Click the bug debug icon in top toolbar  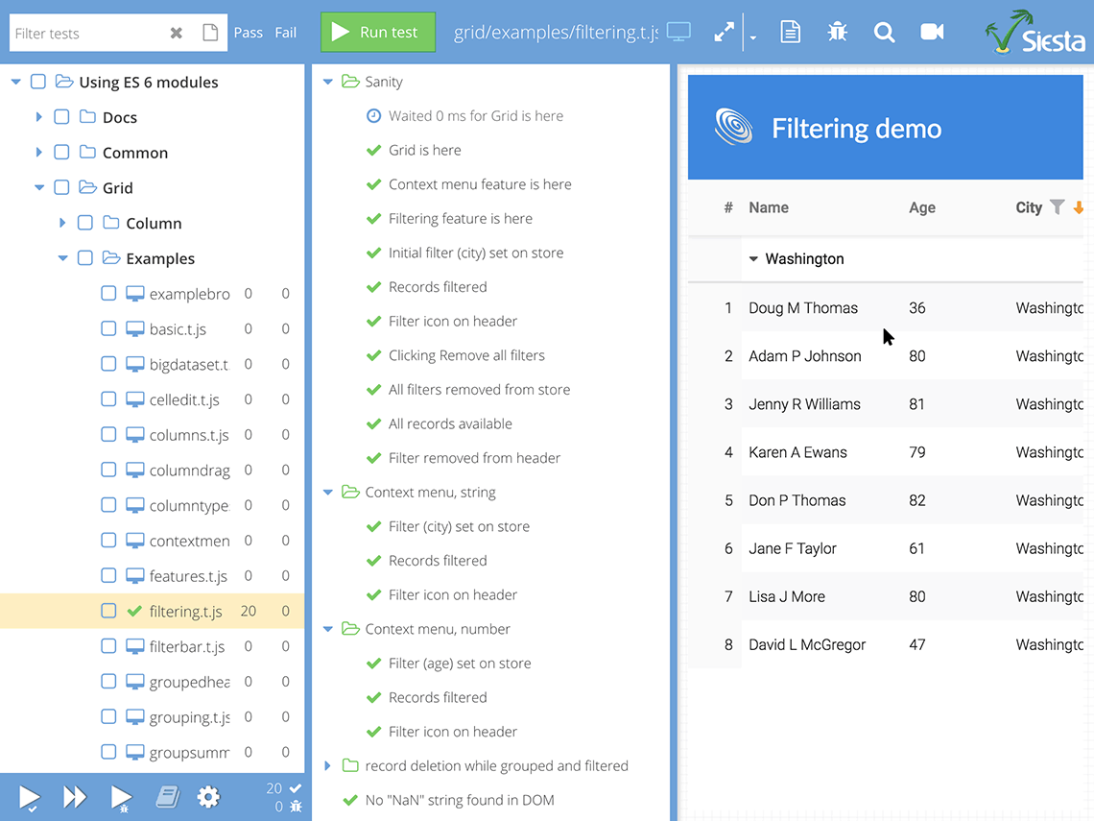click(x=837, y=32)
